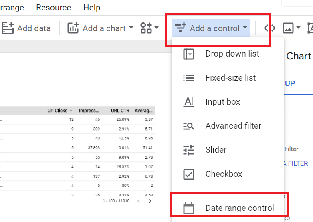Click the URL embed code icon

(270, 28)
